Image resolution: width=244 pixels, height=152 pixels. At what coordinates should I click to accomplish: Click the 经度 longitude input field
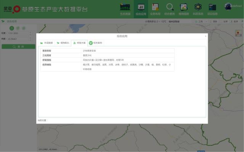click(x=18, y=33)
